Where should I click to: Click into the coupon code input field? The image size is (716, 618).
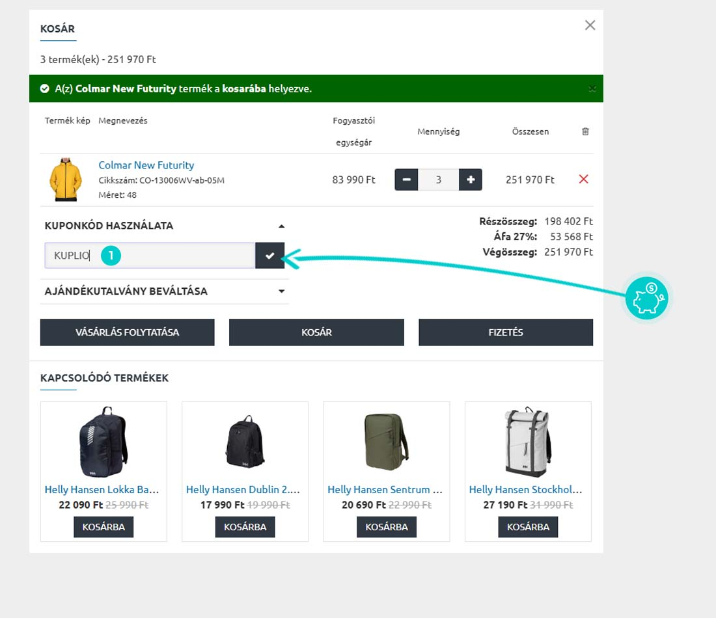tap(176, 256)
